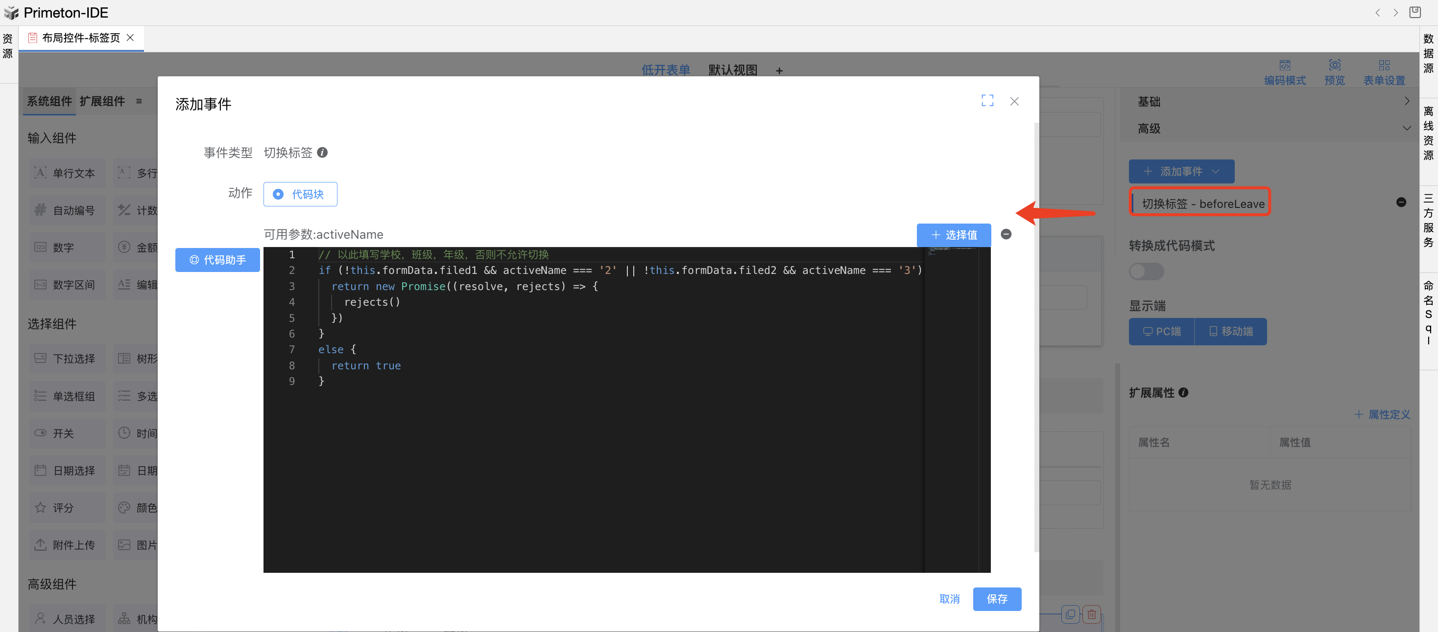The width and height of the screenshot is (1438, 632).
Task: Toggle the PC端 display option
Action: 1162,331
